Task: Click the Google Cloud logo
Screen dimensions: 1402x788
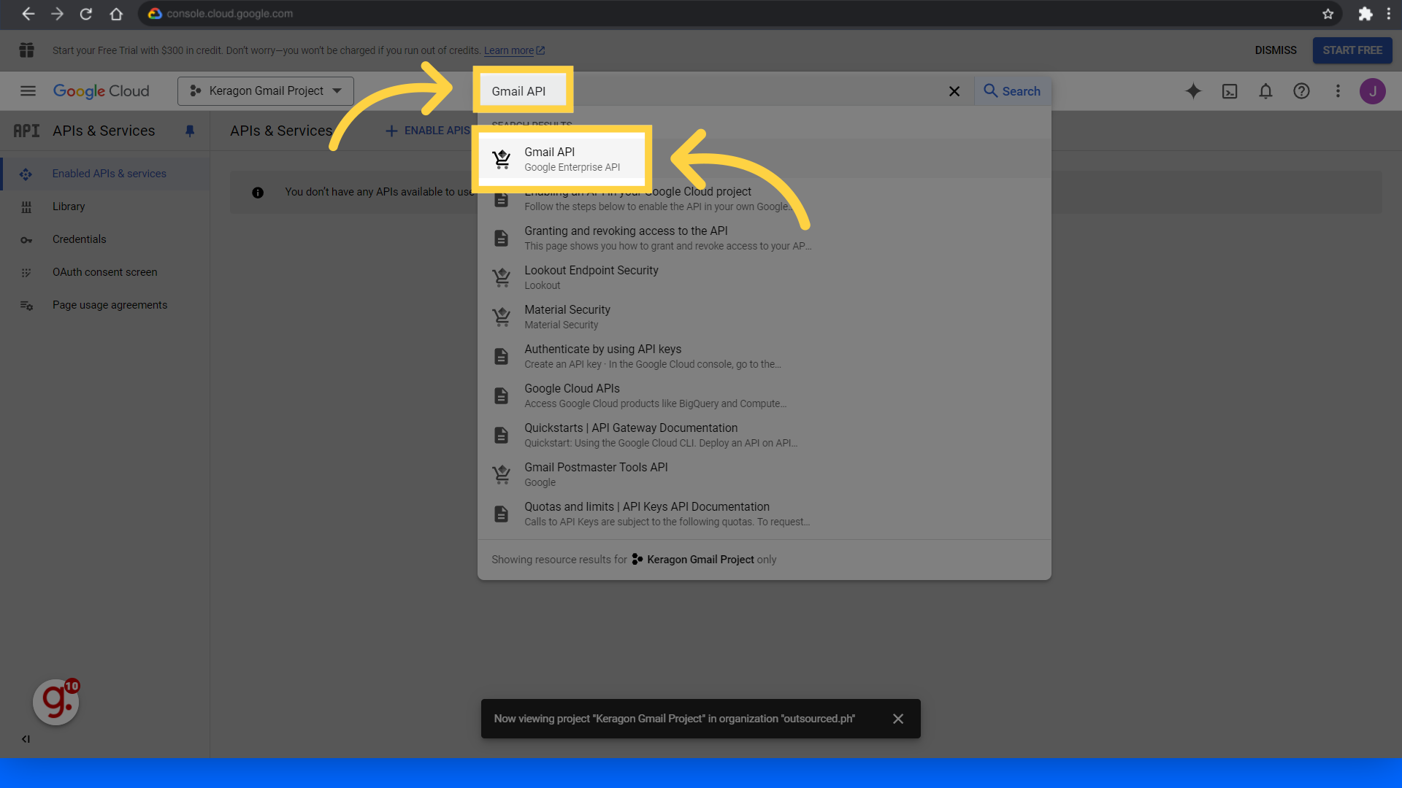Action: click(101, 91)
